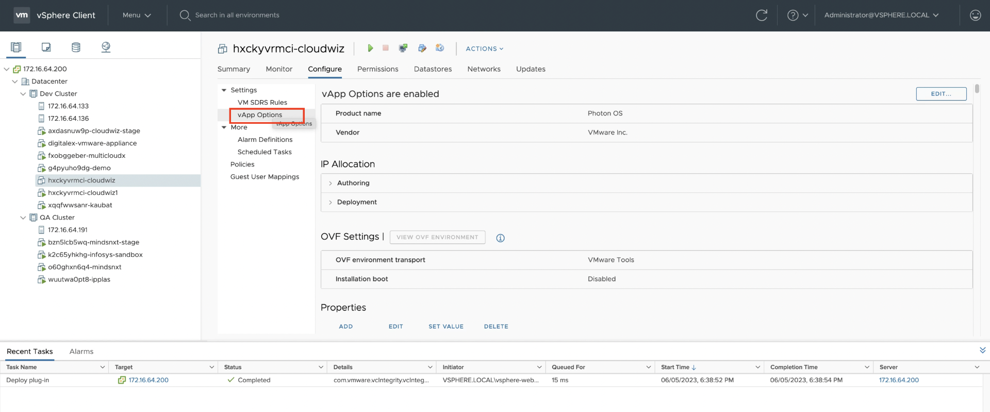Open the Storage inventory view icon
Image resolution: width=990 pixels, height=412 pixels.
point(76,47)
